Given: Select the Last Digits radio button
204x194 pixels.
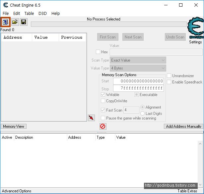Looking at the screenshot, I should point(142,113).
